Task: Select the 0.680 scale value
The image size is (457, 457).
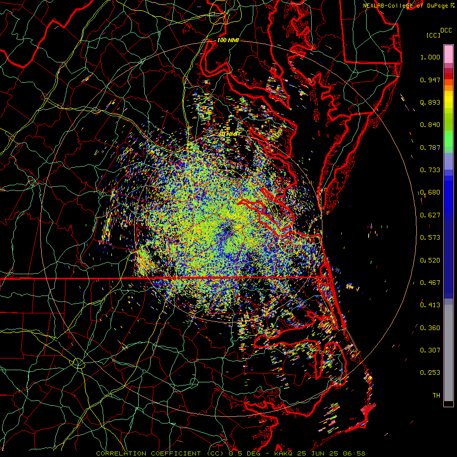Action: [430, 192]
